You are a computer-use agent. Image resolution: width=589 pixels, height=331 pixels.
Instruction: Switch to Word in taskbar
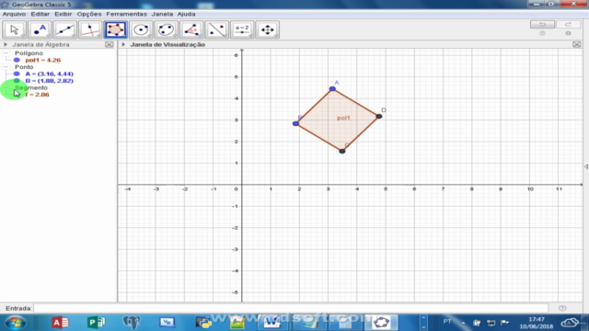(271, 323)
